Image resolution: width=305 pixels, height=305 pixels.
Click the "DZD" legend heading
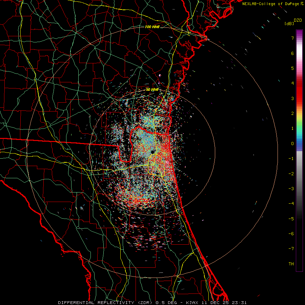point(298,20)
